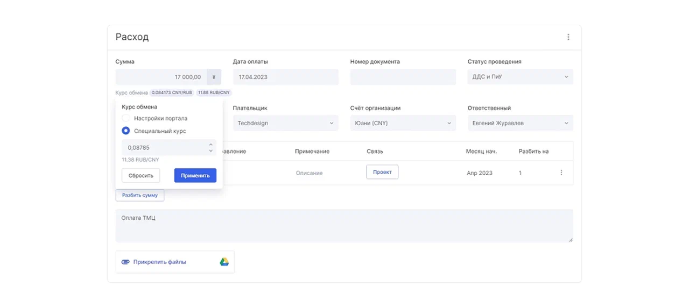This screenshot has height=308, width=689.
Task: Select the Специальный курс radio option
Action: tap(126, 131)
